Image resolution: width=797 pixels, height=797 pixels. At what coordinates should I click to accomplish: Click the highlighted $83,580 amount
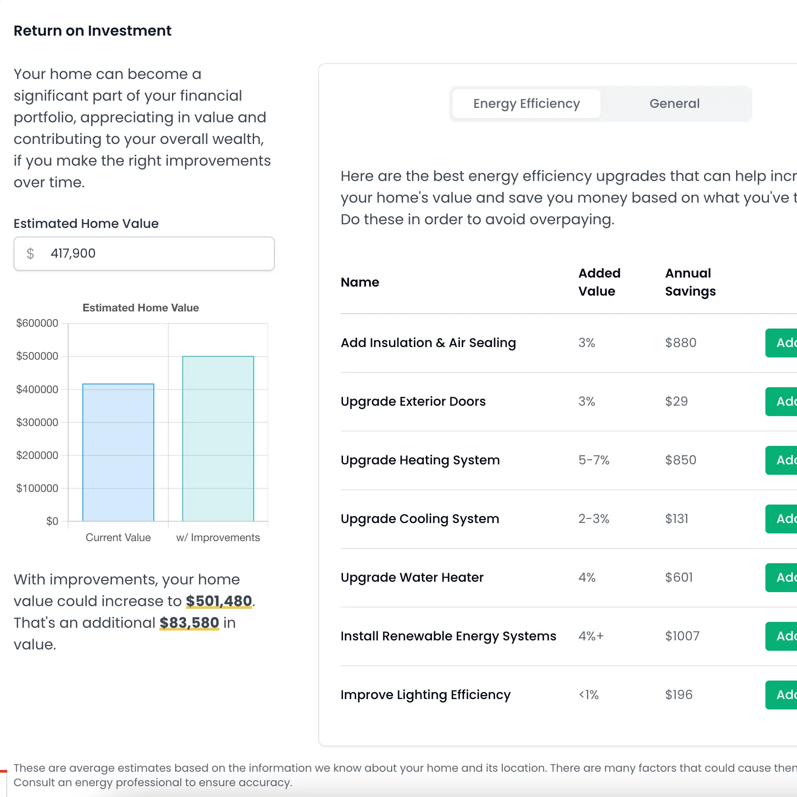[189, 623]
